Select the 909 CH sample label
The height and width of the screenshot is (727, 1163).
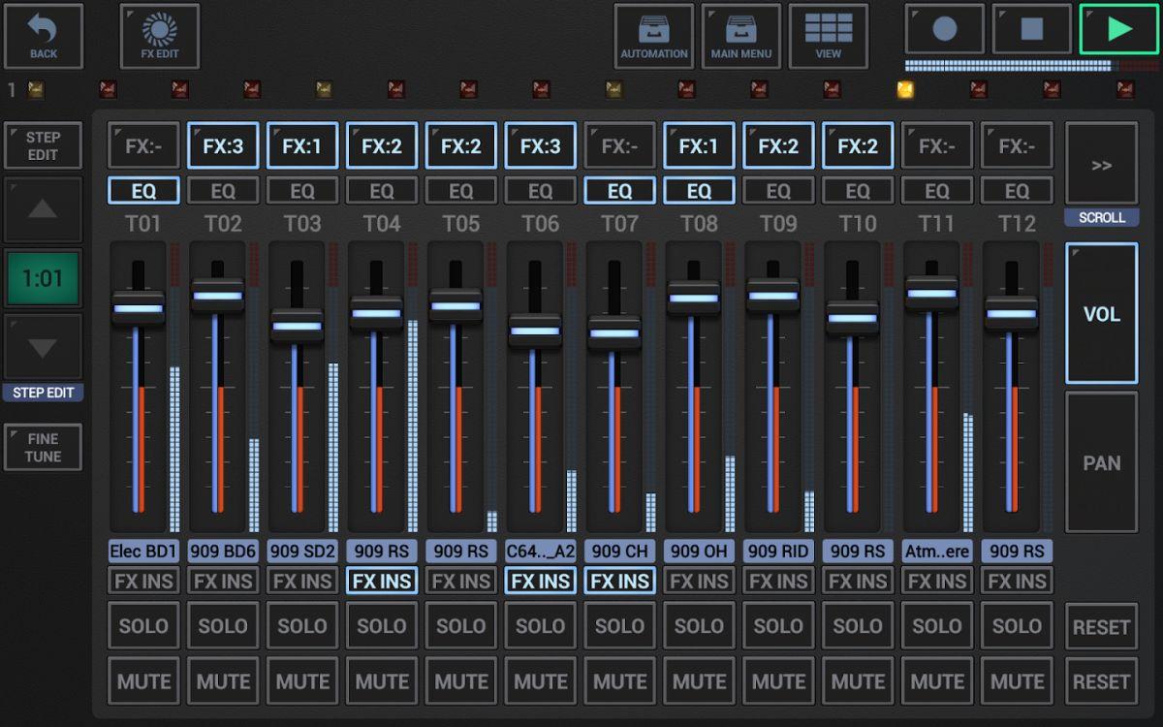[x=620, y=551]
